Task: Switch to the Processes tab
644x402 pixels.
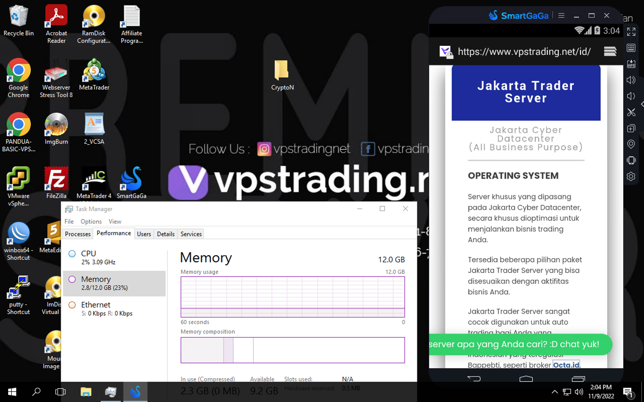Action: click(x=78, y=234)
